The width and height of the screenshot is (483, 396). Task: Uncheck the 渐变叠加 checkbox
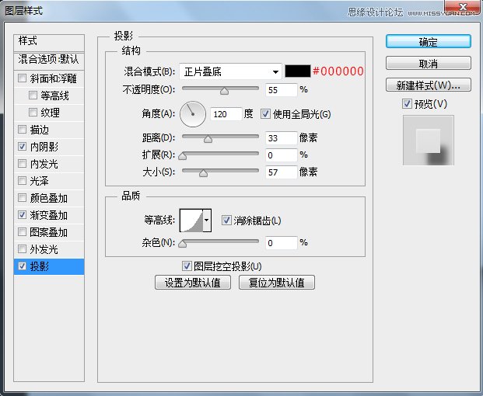pyautogui.click(x=23, y=214)
